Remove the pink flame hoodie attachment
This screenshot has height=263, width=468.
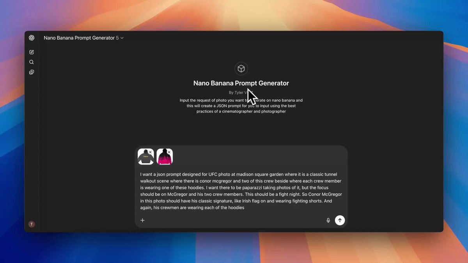[169, 152]
